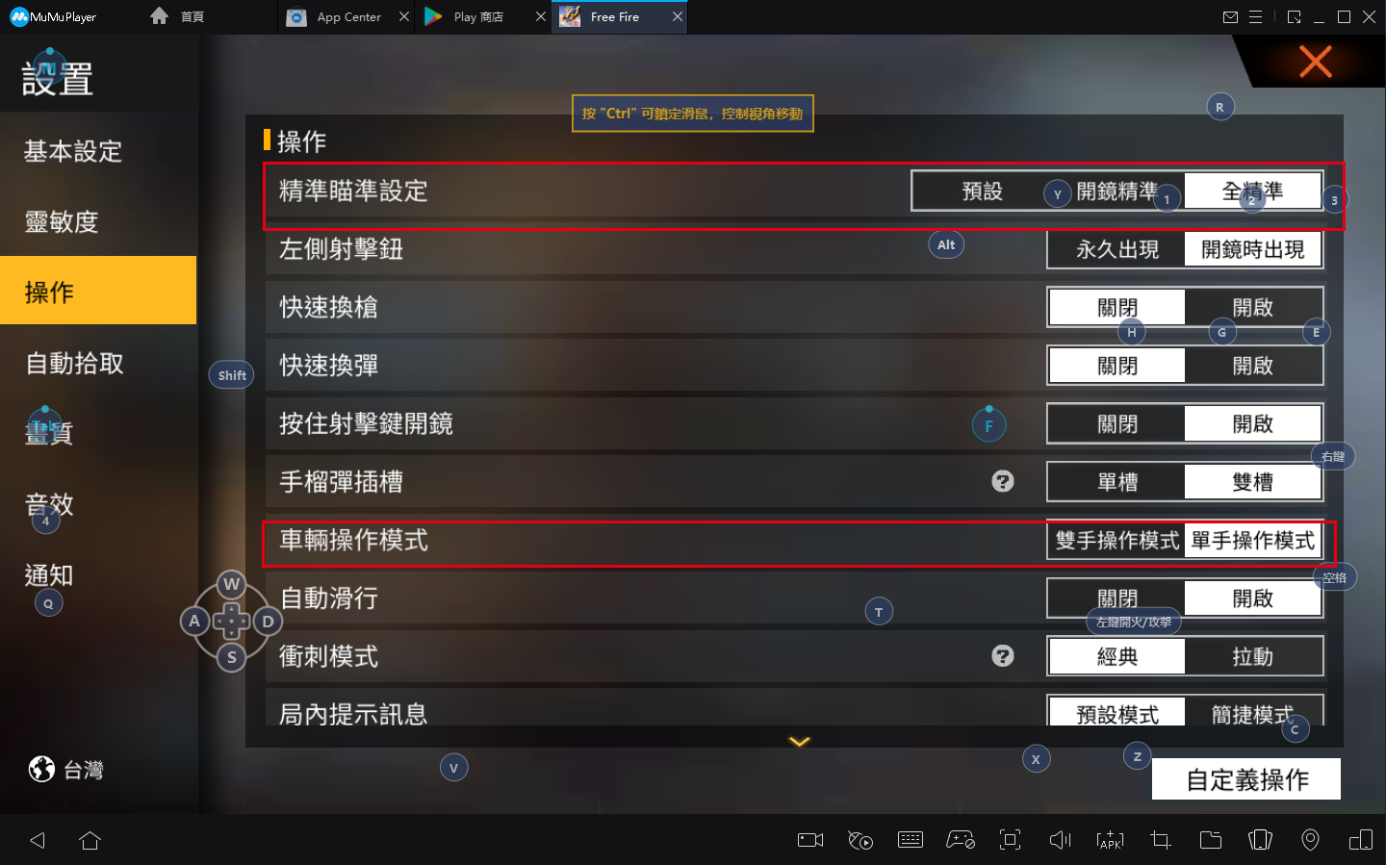1386x865 pixels.
Task: Click the 自定義操作 button
Action: click(1246, 779)
